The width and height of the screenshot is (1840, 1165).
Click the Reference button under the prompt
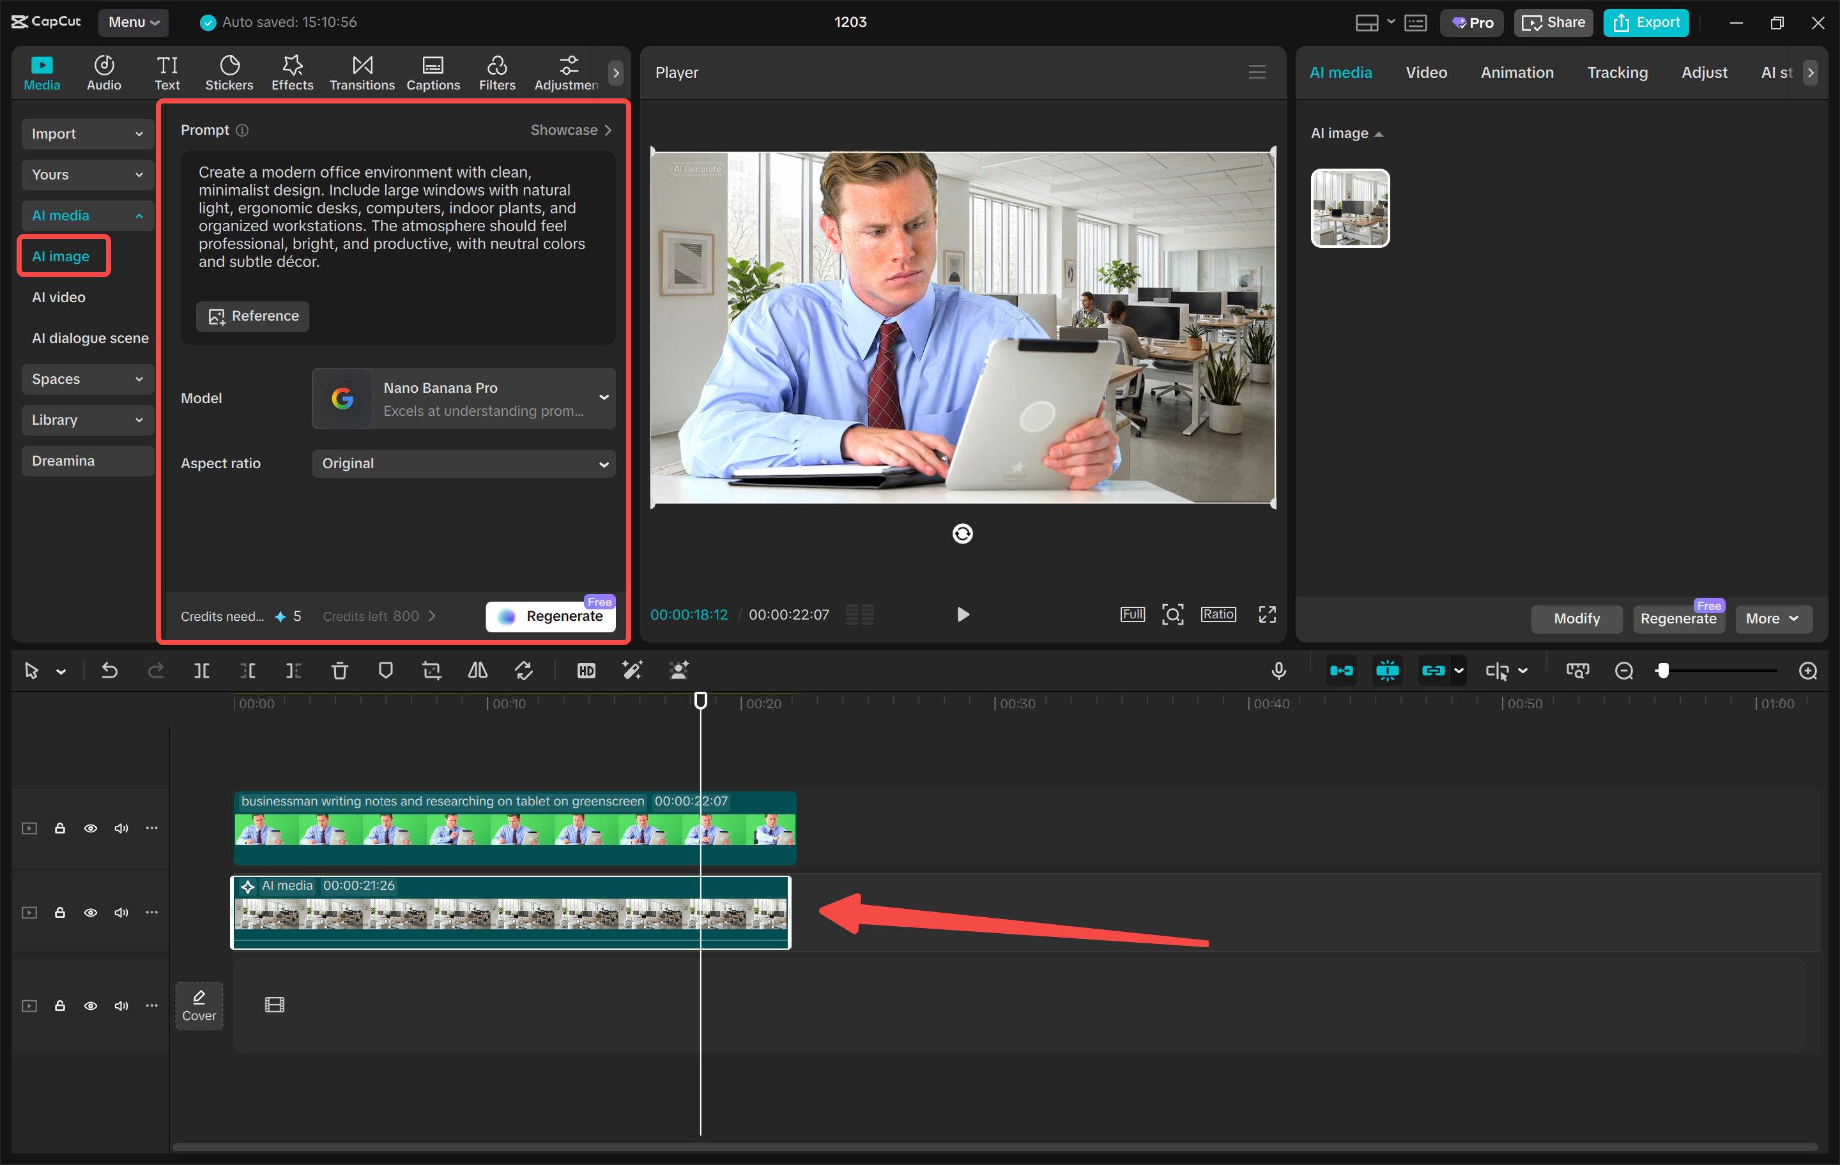click(253, 316)
